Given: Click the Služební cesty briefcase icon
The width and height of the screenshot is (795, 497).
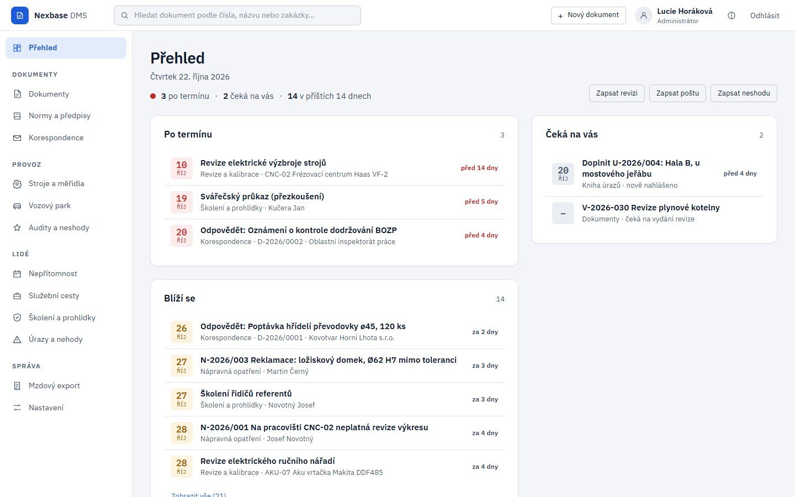Looking at the screenshot, I should [17, 296].
